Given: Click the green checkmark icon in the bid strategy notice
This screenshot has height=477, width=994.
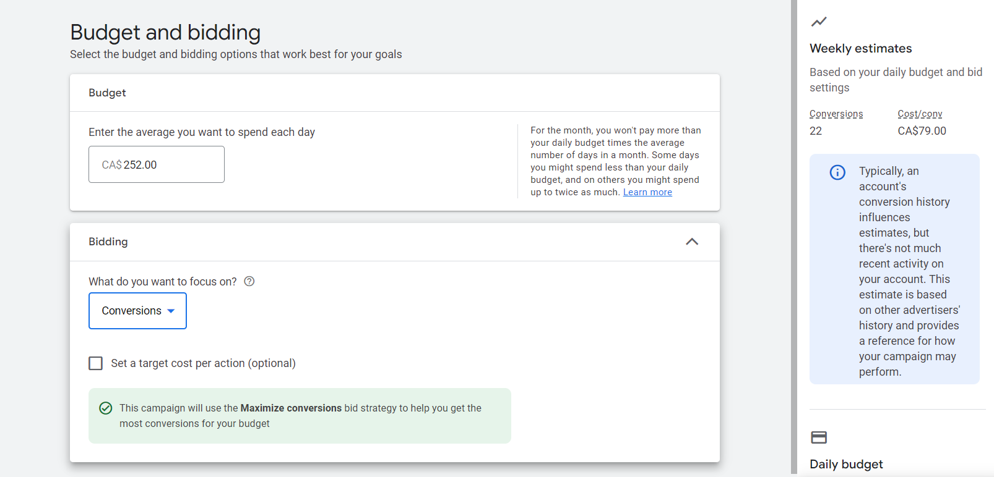Looking at the screenshot, I should click(106, 408).
